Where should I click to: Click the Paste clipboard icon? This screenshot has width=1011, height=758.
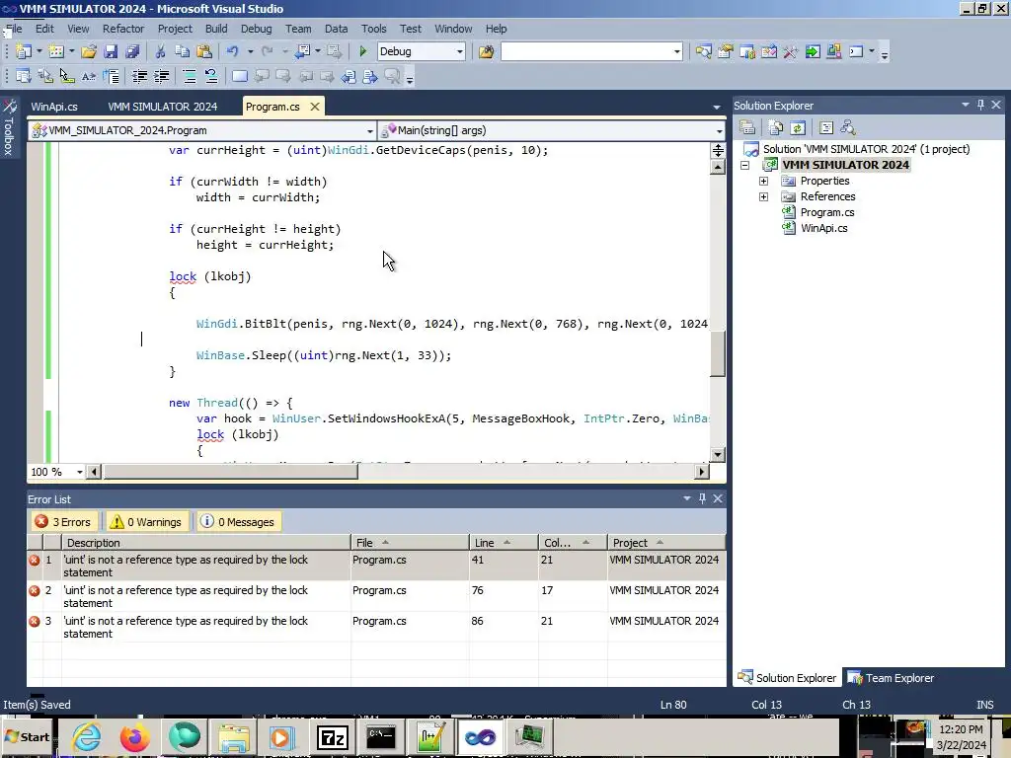click(204, 51)
